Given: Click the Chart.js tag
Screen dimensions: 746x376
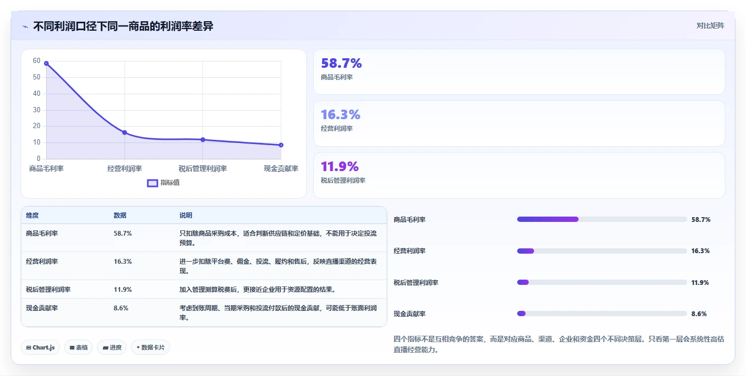Looking at the screenshot, I should (41, 347).
